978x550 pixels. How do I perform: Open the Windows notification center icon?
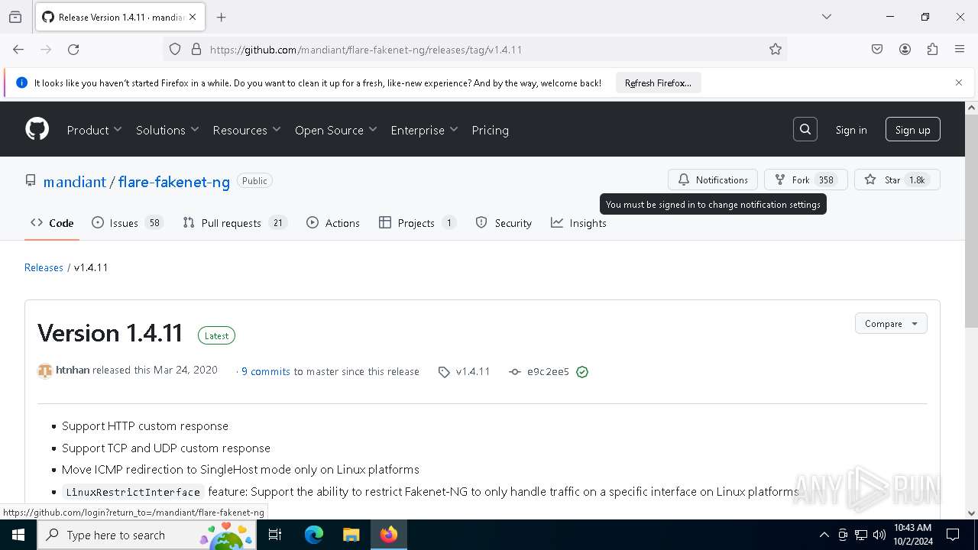(x=953, y=535)
